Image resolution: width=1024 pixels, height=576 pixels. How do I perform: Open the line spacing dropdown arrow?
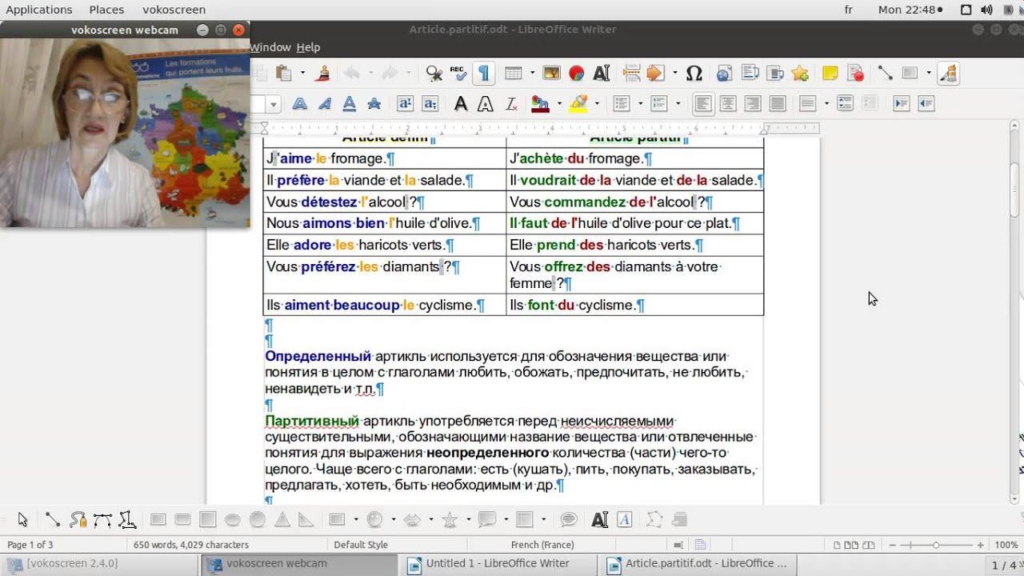tap(826, 103)
